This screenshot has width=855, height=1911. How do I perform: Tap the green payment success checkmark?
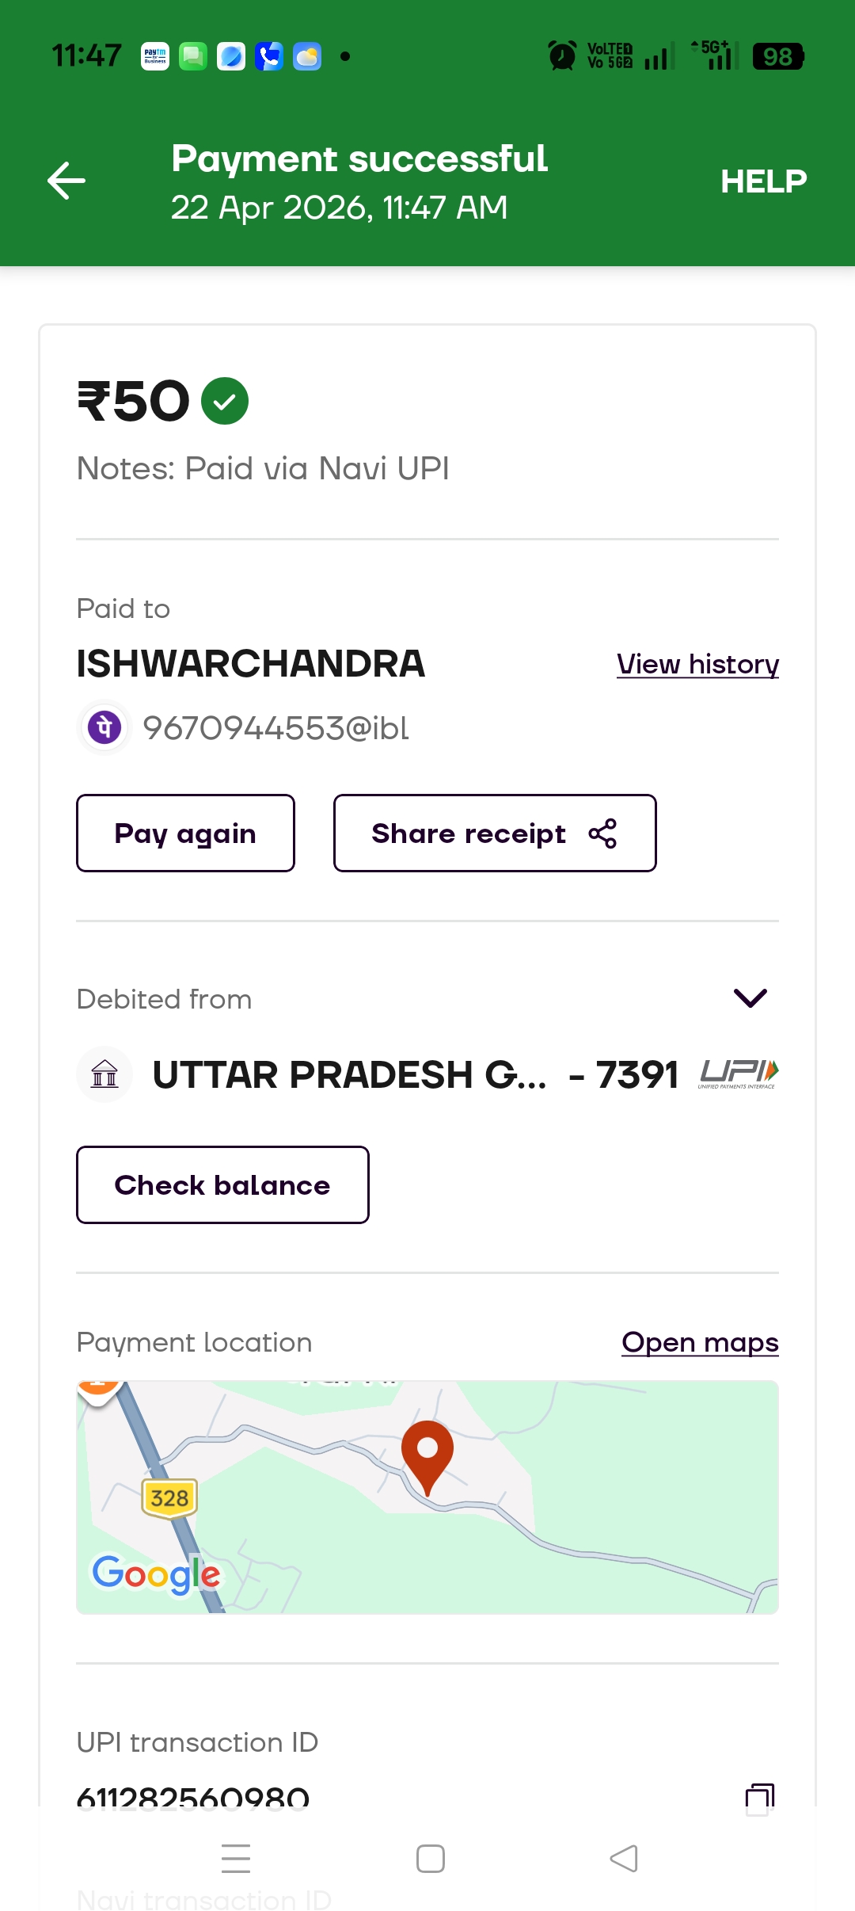click(x=225, y=401)
